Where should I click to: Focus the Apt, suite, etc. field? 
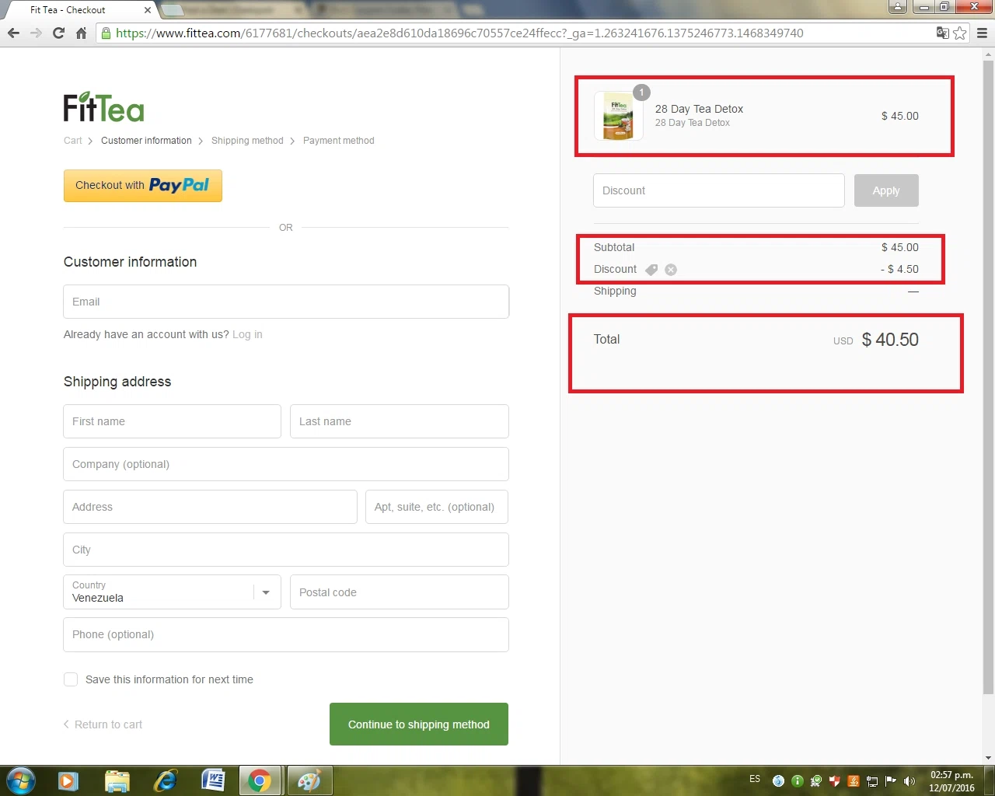pos(437,507)
